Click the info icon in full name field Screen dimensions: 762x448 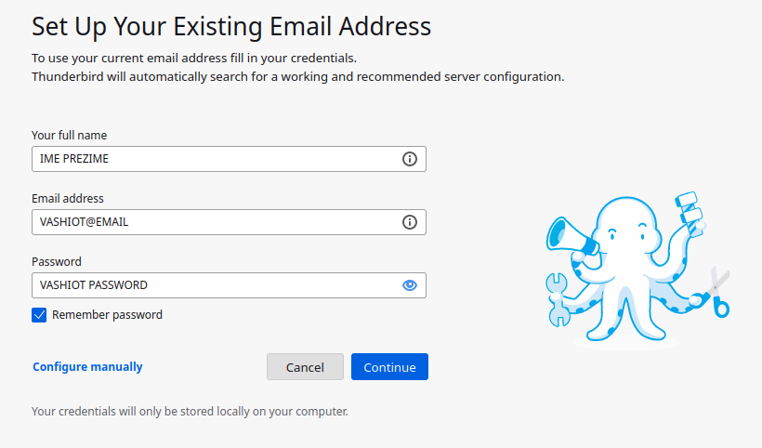(x=410, y=159)
